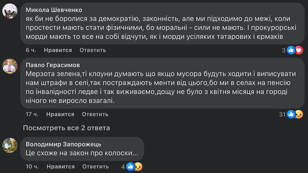Screen dimensions: 308x173
Task: Click the like reaction icon on Микола Шевченко's comment
Action: (x=291, y=50)
